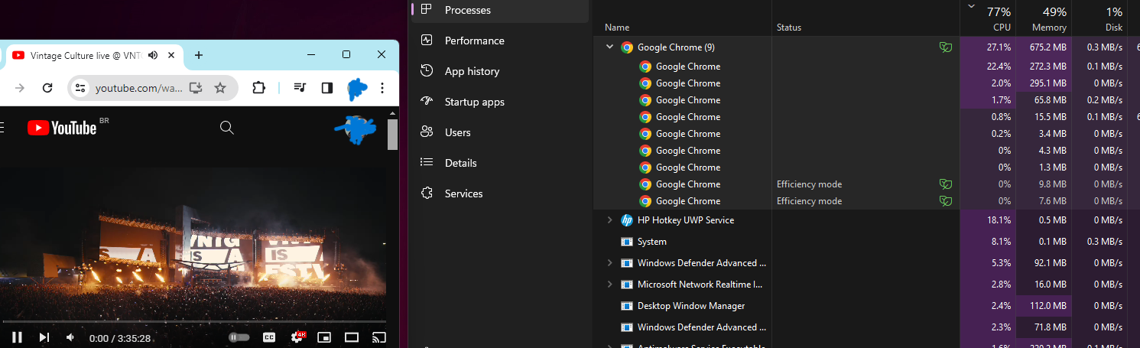Click the sort chevron above CPU column
This screenshot has width=1140, height=348.
[x=972, y=6]
